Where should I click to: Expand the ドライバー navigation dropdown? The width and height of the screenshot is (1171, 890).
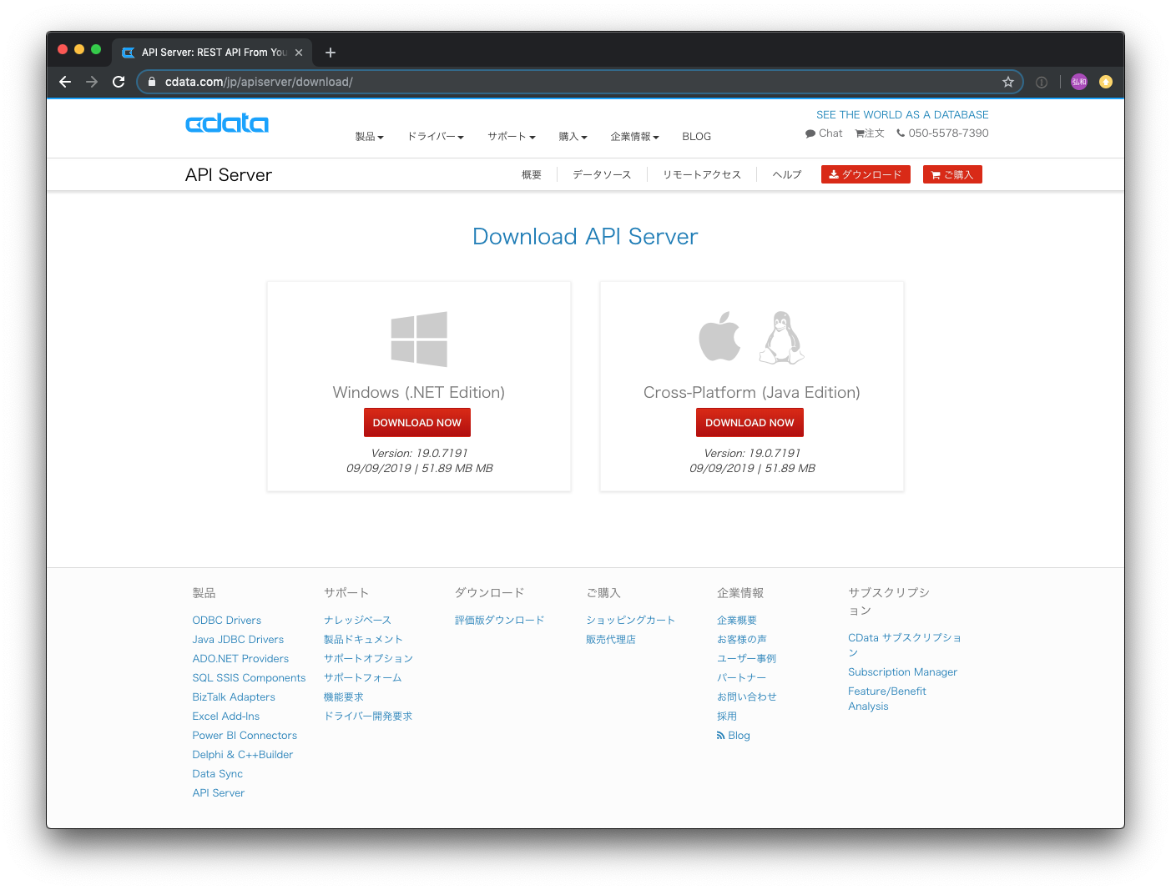click(435, 136)
